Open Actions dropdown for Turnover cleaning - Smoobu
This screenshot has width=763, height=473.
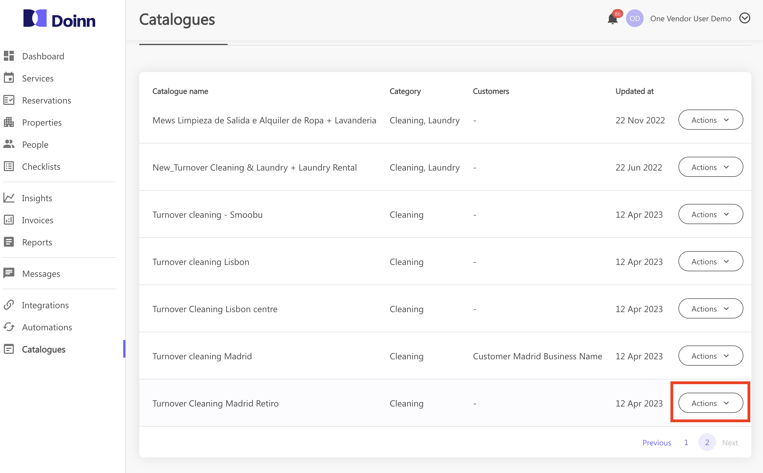(x=711, y=214)
